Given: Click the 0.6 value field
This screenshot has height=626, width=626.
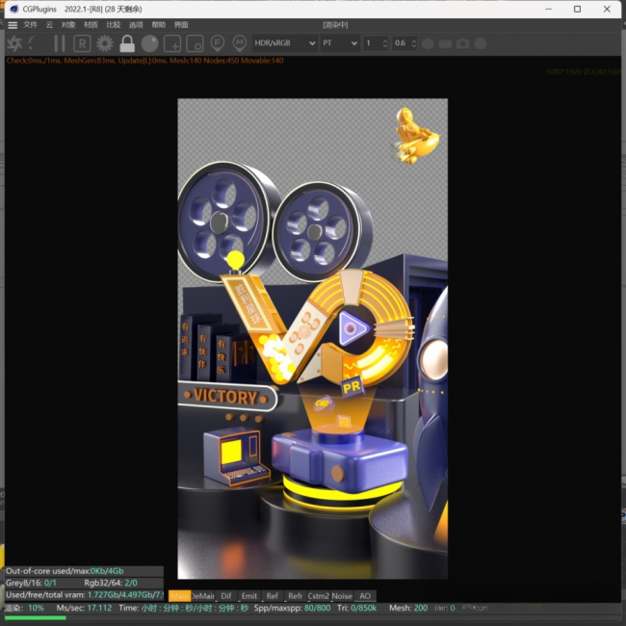Looking at the screenshot, I should tap(401, 43).
